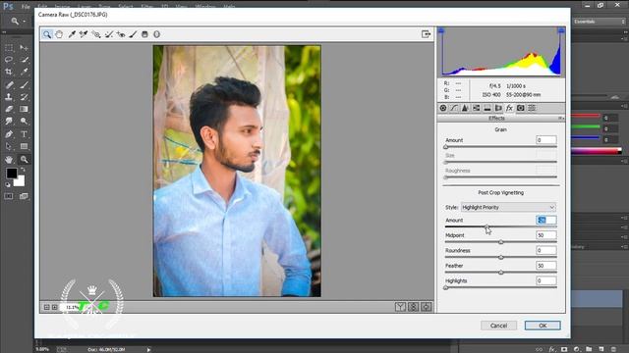Screen dimensions: 629x353
Task: Click the Midpoint value field
Action: [546, 235]
